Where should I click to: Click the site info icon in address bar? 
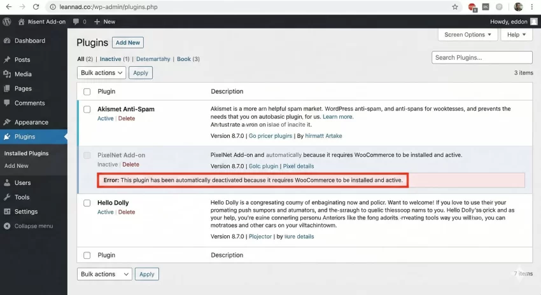53,7
